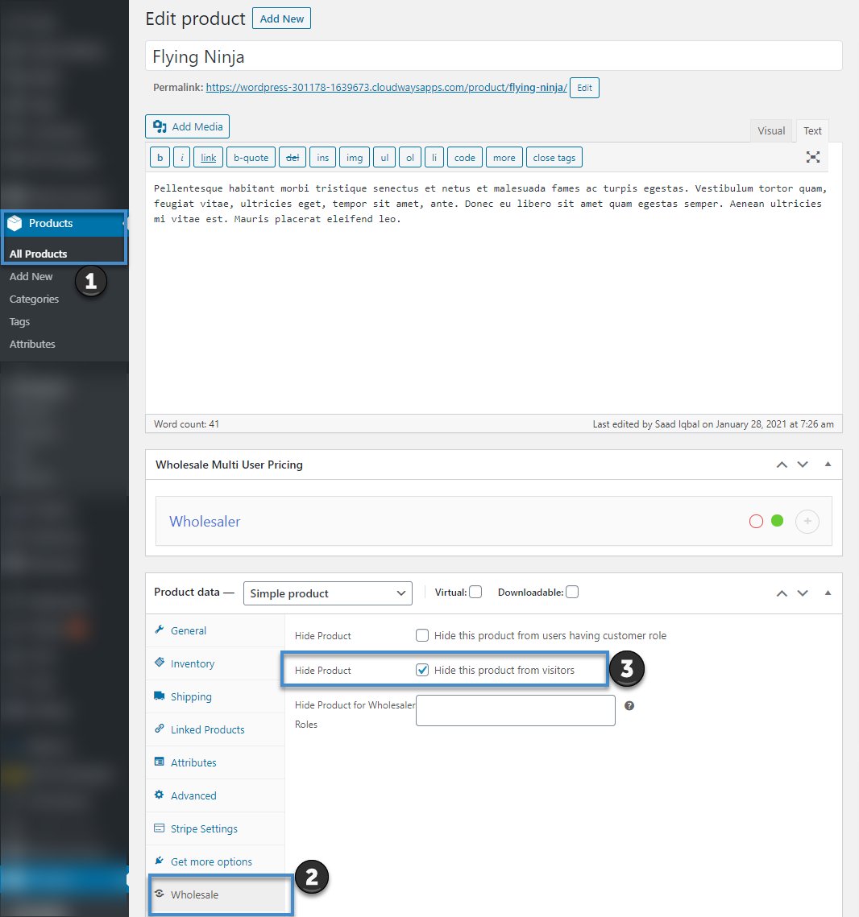859x917 pixels.
Task: Click the ul quicktag button
Action: coord(384,157)
